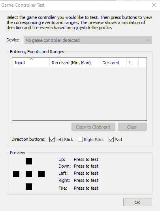Screen dimensions: 160x211
Task: Close the Game Controller Test dialog
Action: click(154, 5)
